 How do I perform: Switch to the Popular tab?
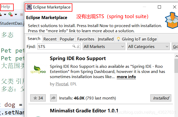coord(67,39)
